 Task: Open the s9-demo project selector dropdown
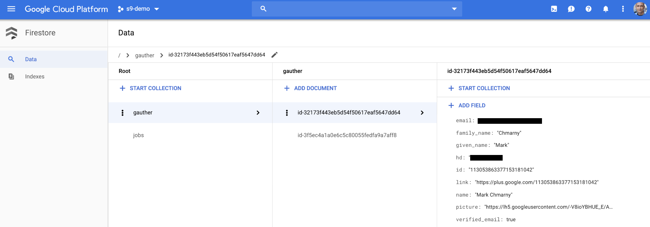(139, 9)
